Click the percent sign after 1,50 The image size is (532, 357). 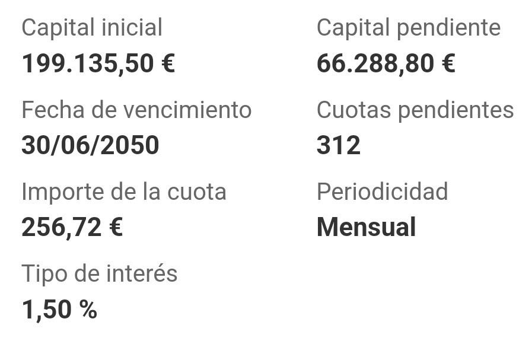[88, 309]
